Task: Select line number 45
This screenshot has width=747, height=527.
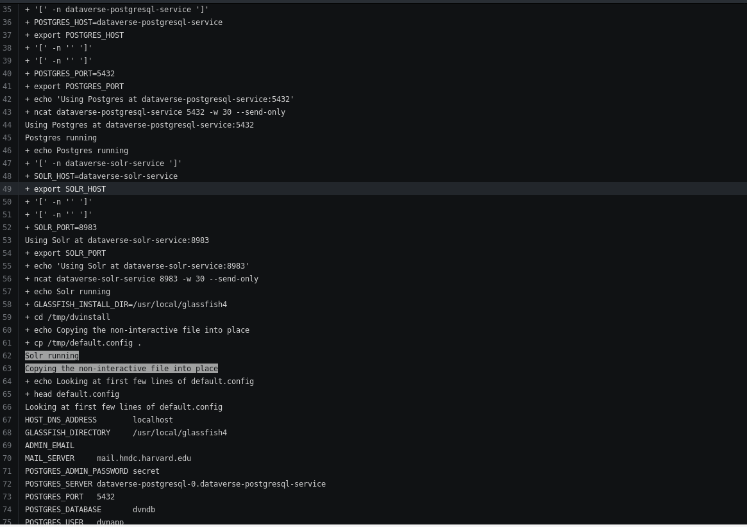Action: [x=6, y=138]
